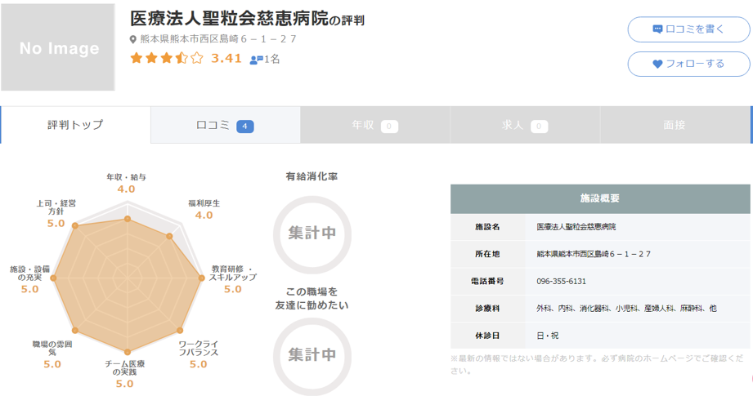The width and height of the screenshot is (753, 396).
Task: Switch to the 口コミ tab
Action: point(225,125)
